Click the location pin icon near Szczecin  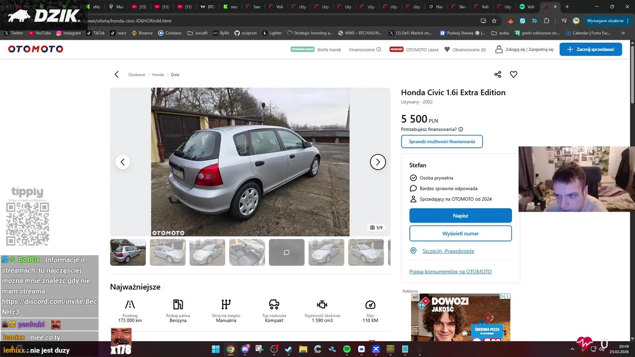(x=413, y=251)
